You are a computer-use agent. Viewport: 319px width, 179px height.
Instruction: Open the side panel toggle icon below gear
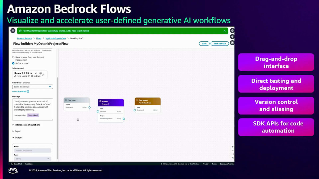pyautogui.click(x=232, y=43)
